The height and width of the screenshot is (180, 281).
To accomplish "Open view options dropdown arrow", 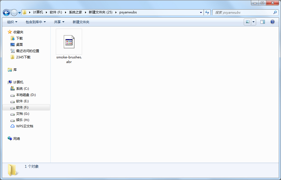I will (x=253, y=22).
